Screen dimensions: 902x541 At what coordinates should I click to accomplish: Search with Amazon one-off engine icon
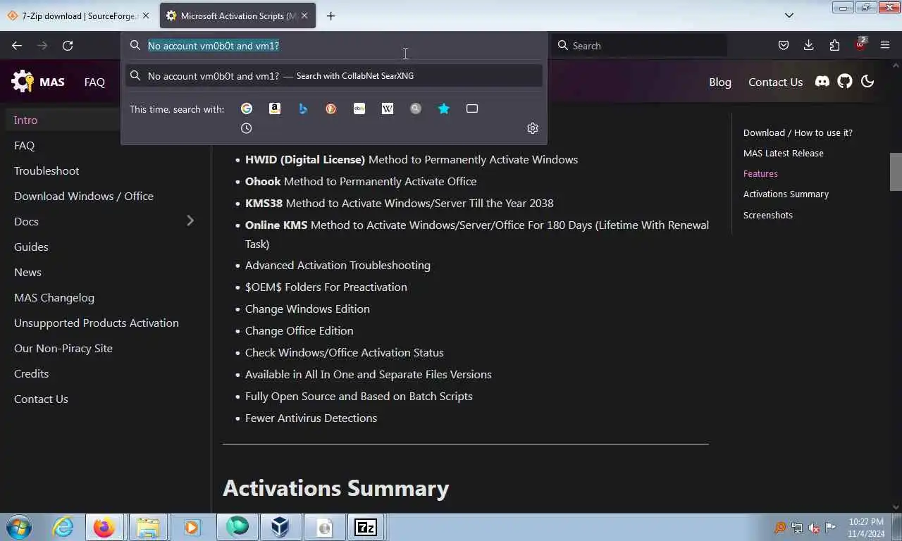(x=275, y=108)
